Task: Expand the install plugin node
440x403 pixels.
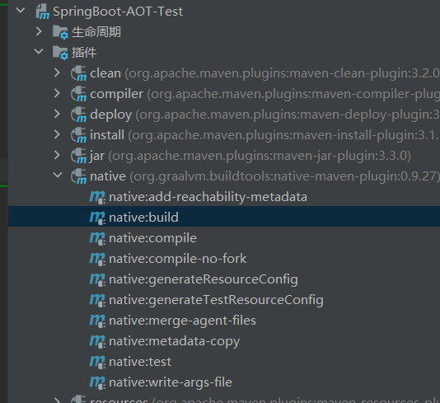Action: pyautogui.click(x=57, y=134)
